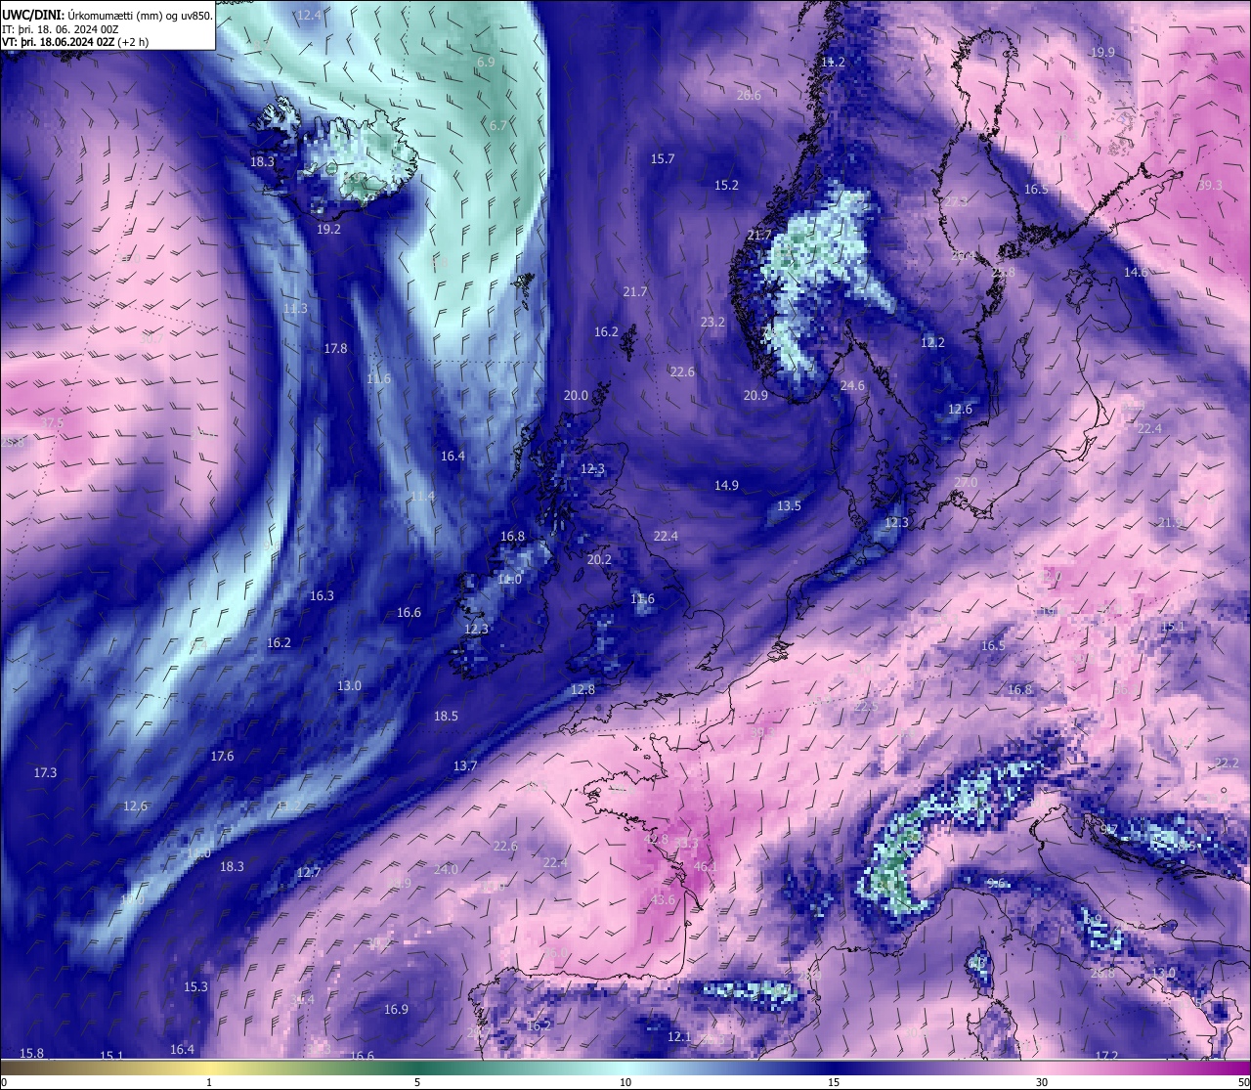
Task: Click the 26.6 value in Norwegian Sea
Action: [749, 95]
